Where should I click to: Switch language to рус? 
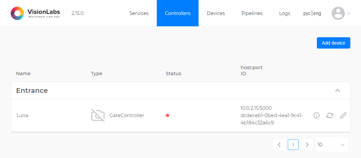pos(307,14)
